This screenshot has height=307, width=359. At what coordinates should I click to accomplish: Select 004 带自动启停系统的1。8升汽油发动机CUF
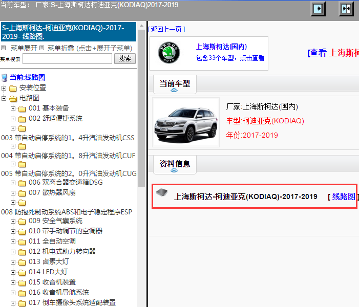68,156
